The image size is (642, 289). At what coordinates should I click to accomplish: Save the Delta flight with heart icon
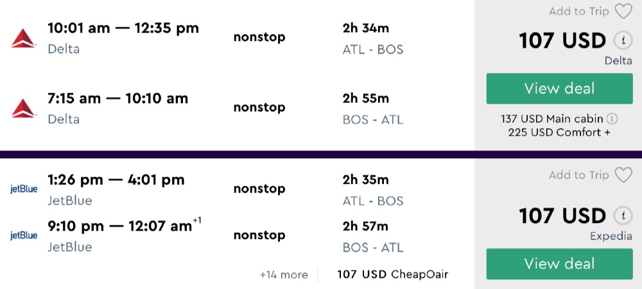[x=623, y=12]
